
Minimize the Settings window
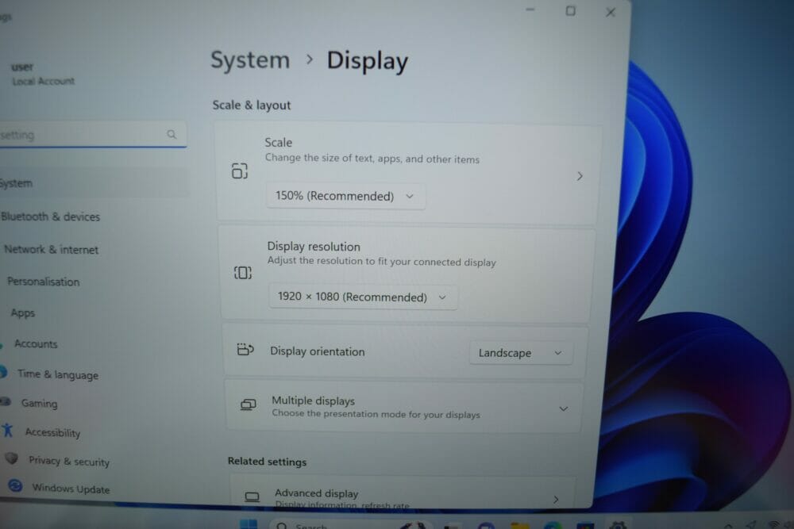530,10
